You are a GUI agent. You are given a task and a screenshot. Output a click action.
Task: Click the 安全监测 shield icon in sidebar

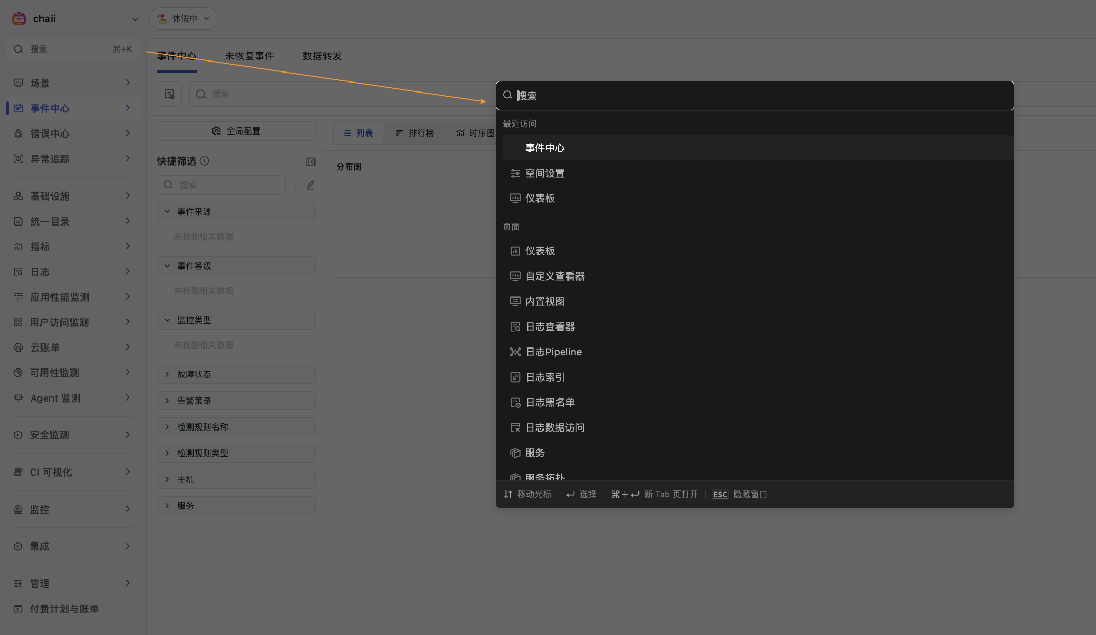click(18, 435)
